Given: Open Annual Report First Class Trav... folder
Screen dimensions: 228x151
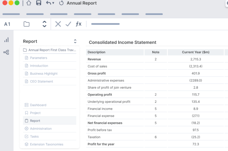Looking at the screenshot, I should click(50, 50).
